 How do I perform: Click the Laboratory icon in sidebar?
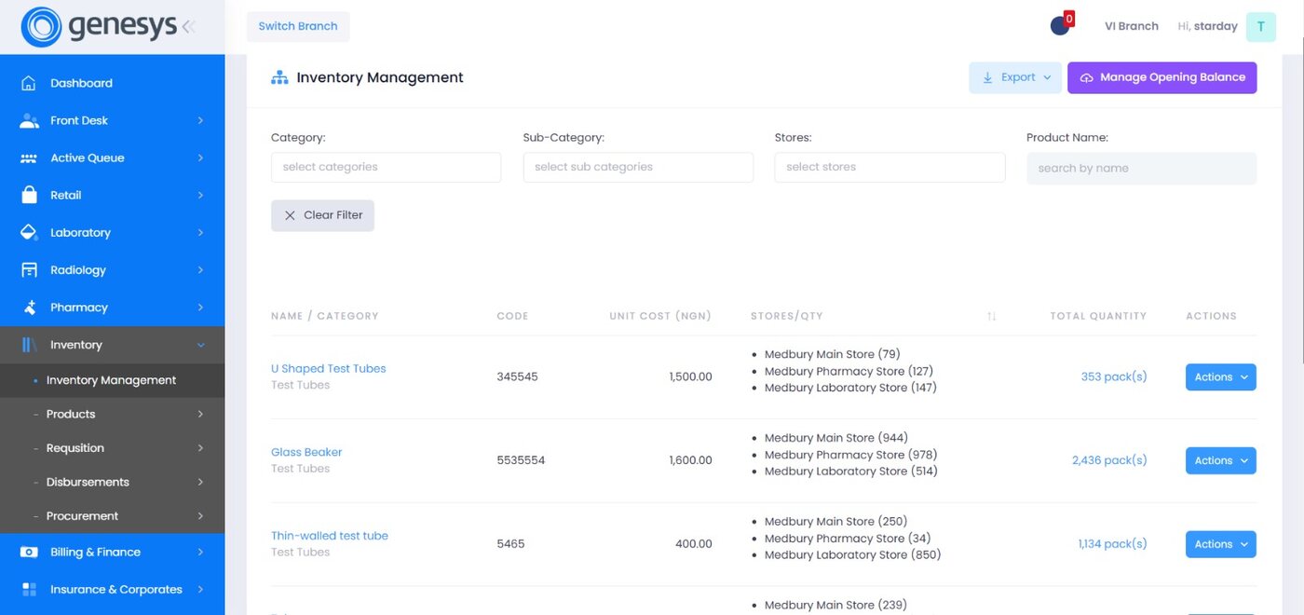coord(29,232)
